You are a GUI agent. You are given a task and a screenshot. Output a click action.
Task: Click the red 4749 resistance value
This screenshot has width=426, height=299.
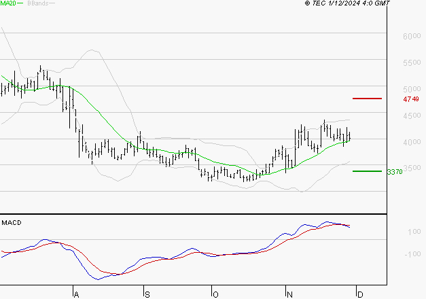coord(411,99)
